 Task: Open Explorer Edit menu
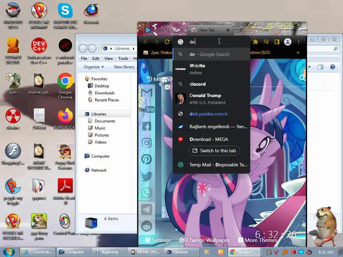(95, 58)
